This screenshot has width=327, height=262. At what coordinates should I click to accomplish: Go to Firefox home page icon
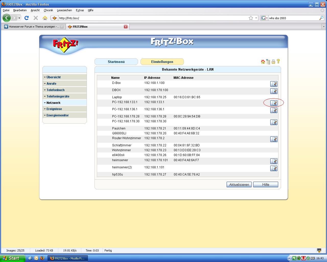pyautogui.click(x=45, y=18)
